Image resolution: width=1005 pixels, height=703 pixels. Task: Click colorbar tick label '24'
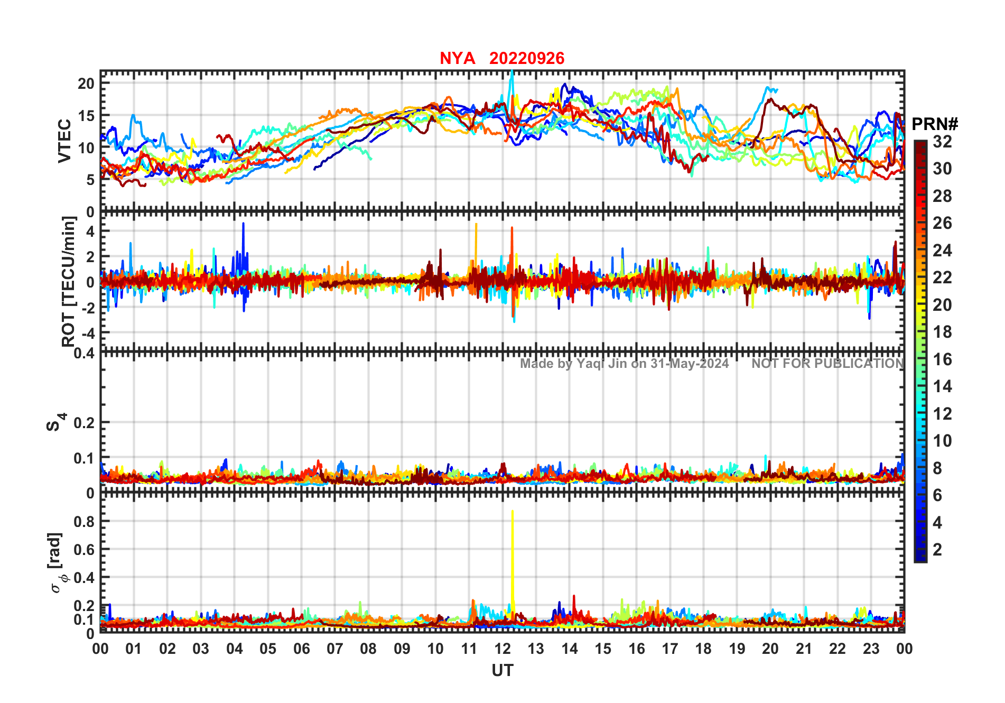coord(942,250)
